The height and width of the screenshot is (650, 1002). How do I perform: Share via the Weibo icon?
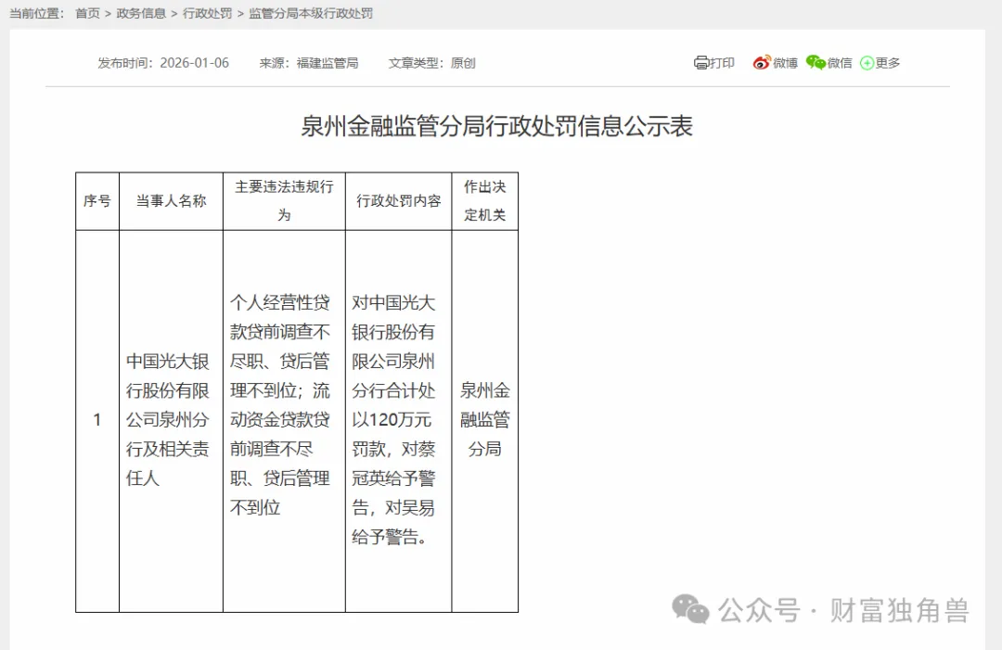tap(762, 62)
